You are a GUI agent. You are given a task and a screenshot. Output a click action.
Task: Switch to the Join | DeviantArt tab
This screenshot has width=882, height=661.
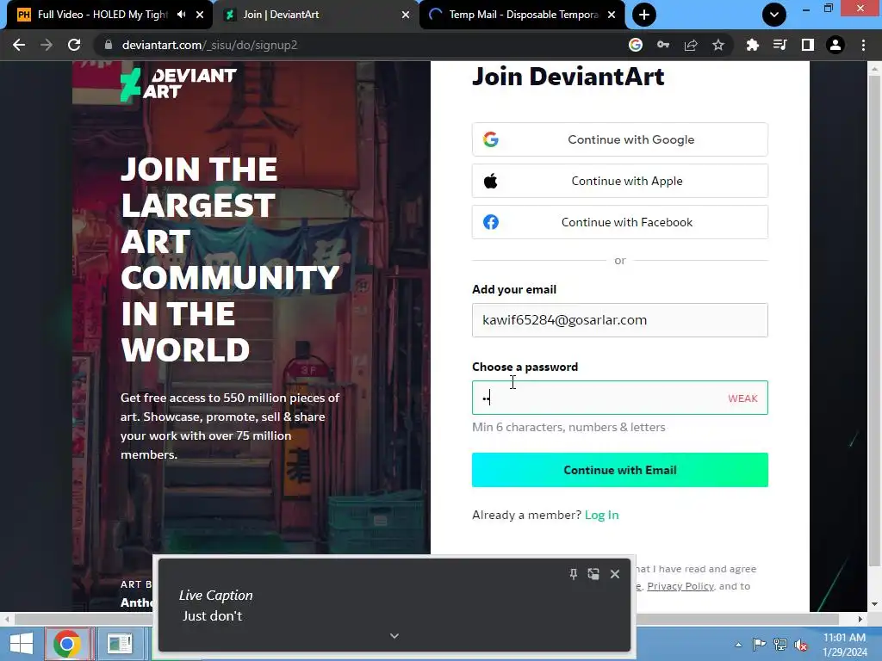pos(315,15)
